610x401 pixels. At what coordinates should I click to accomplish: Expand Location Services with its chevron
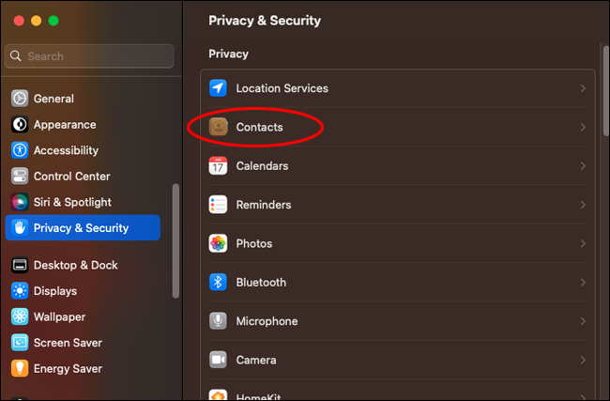[x=583, y=88]
